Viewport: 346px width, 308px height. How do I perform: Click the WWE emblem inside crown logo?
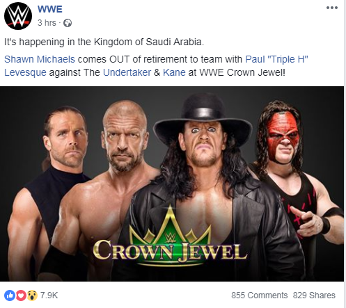170,238
